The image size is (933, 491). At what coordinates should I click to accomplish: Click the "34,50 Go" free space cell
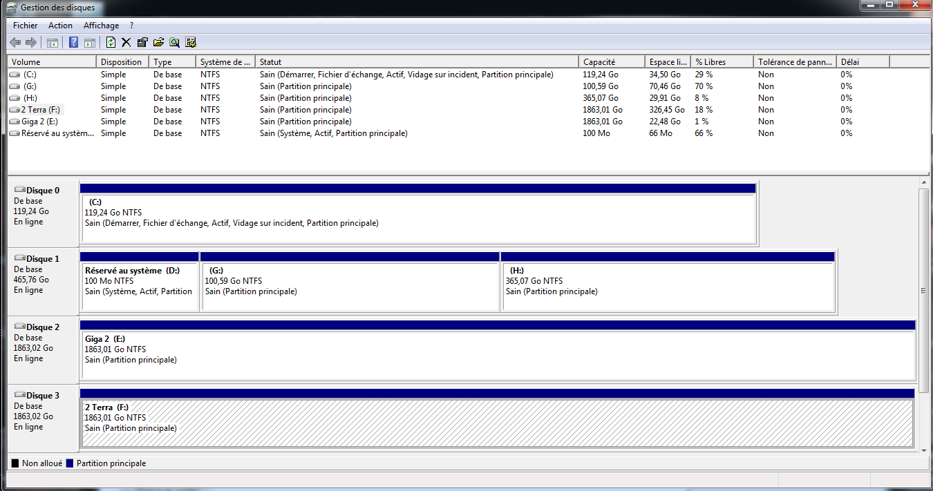tap(665, 75)
